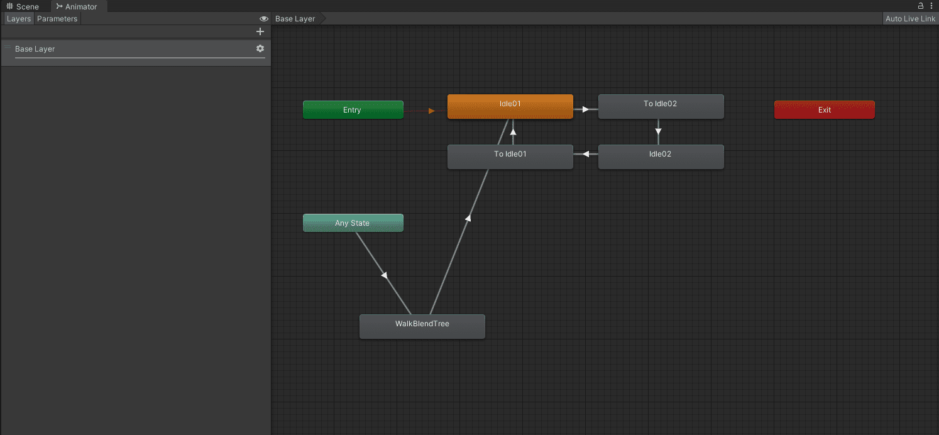Viewport: 939px width, 435px height.
Task: Select the Any State node
Action: (353, 223)
